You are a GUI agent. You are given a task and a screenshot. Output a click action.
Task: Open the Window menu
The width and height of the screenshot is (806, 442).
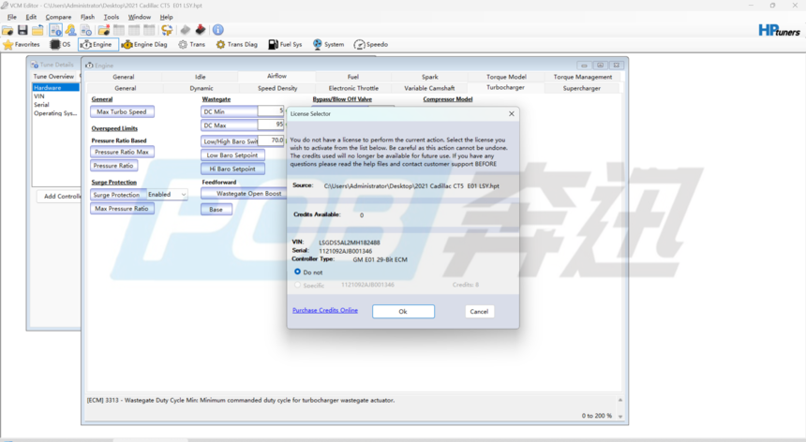tap(140, 17)
